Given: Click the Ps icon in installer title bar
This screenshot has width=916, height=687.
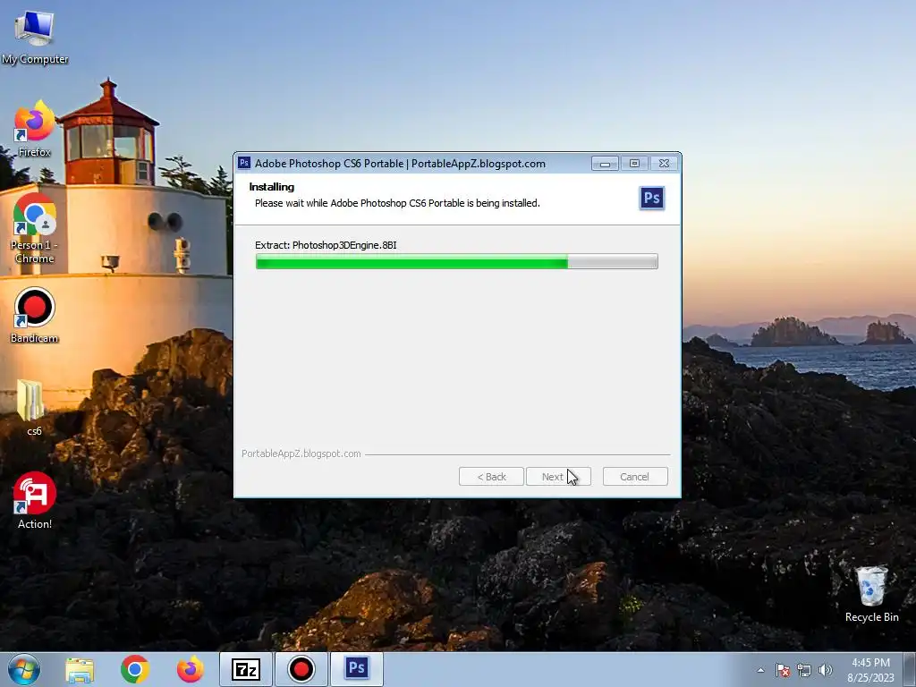Looking at the screenshot, I should tap(244, 163).
